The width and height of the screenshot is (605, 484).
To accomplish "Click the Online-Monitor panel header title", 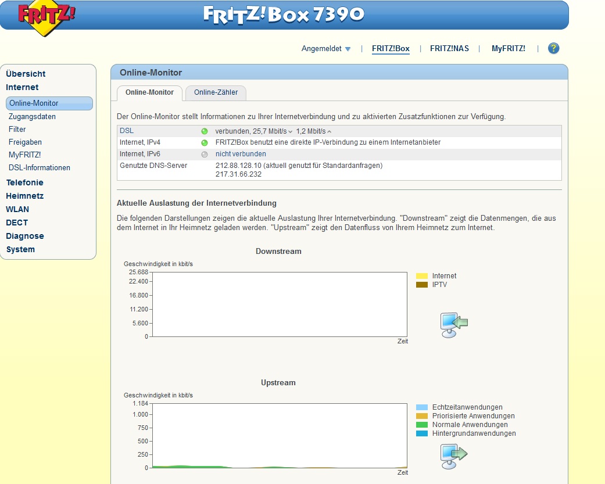I will coord(151,73).
